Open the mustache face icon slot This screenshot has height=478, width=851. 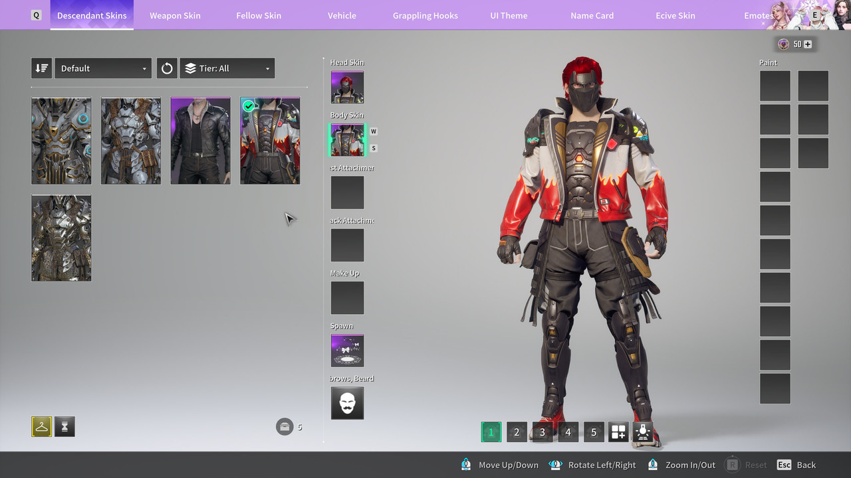tap(347, 403)
